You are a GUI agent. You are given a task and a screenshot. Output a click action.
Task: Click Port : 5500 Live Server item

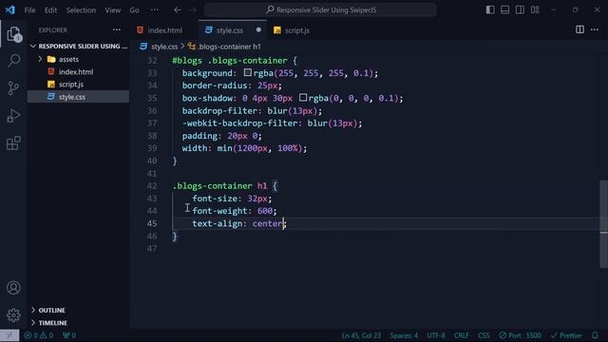click(x=520, y=335)
